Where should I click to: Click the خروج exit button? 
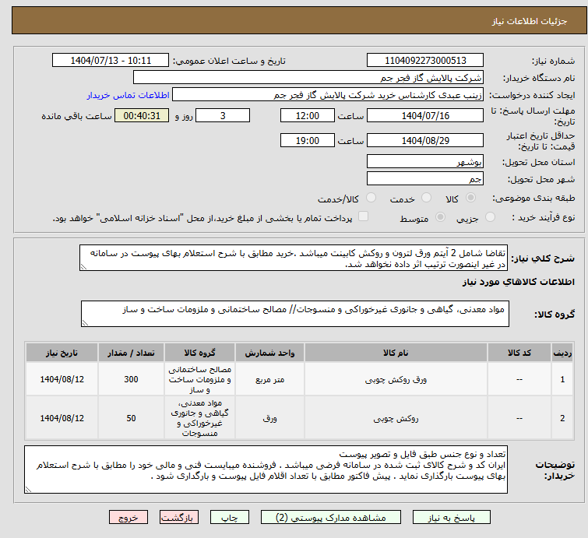[x=129, y=518]
